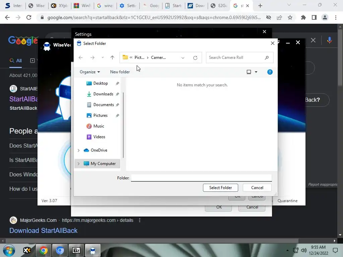Expand the My Computer tree node
The width and height of the screenshot is (343, 257).
[x=78, y=164]
